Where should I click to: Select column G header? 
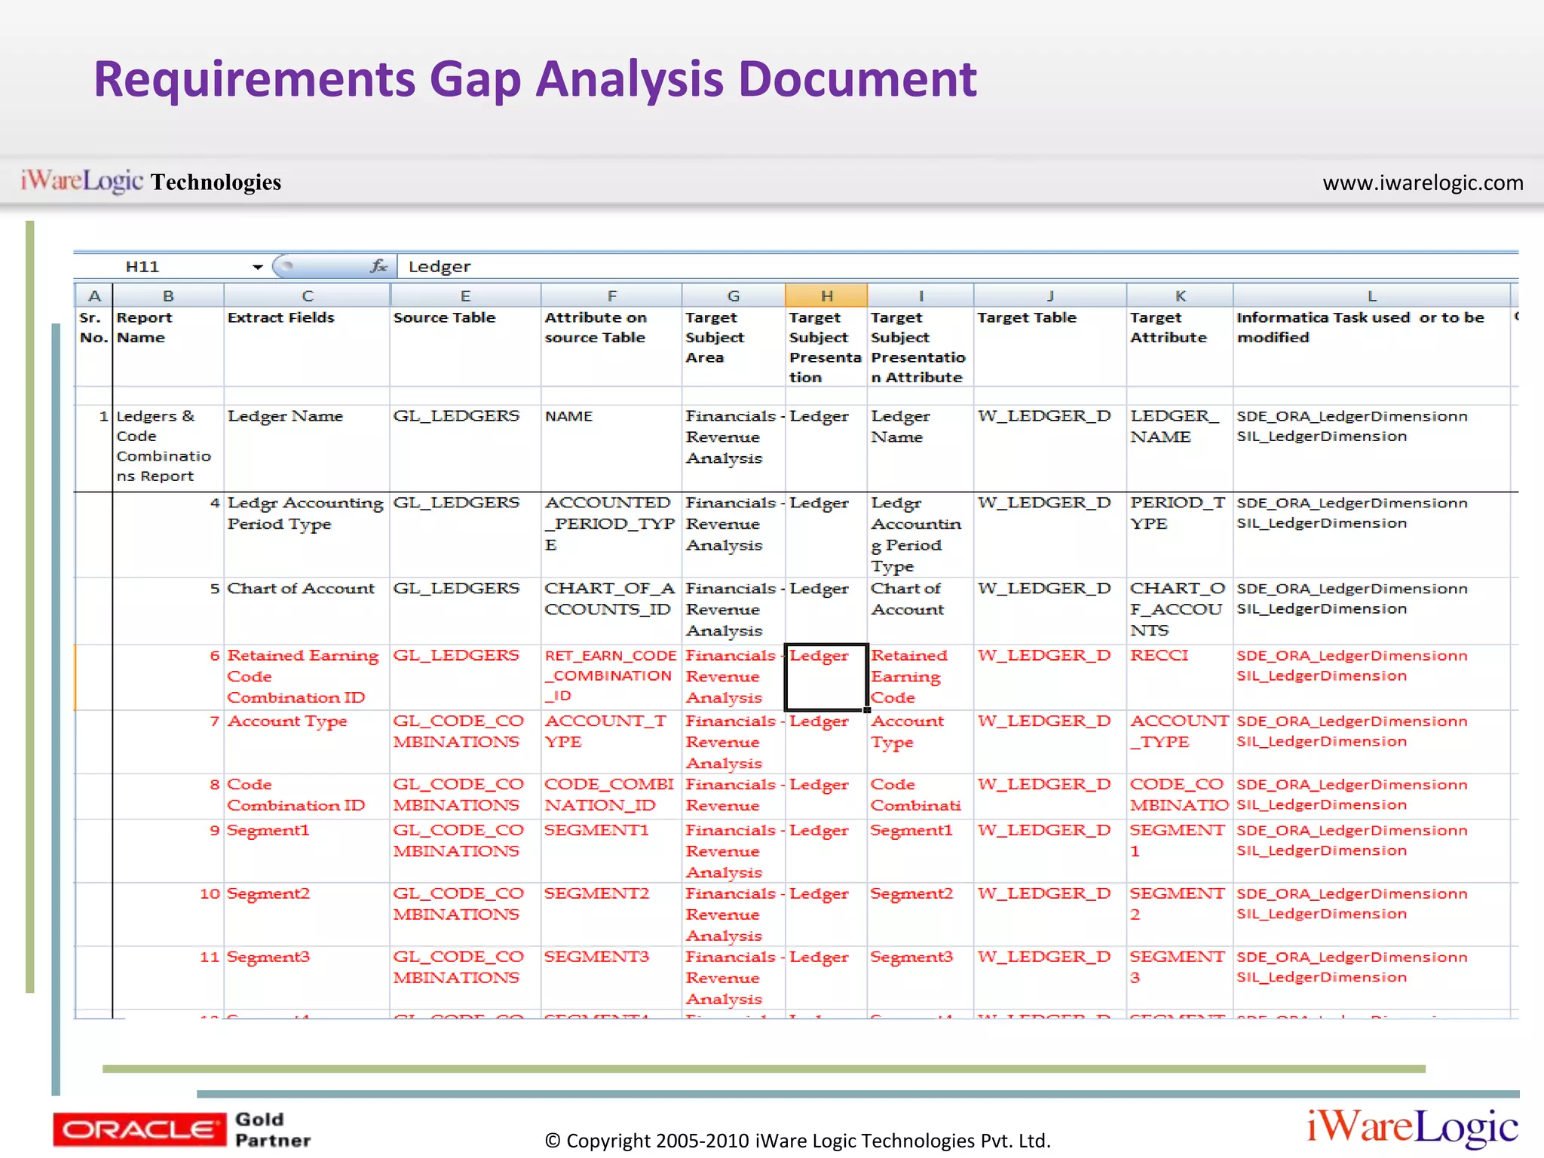coord(734,296)
